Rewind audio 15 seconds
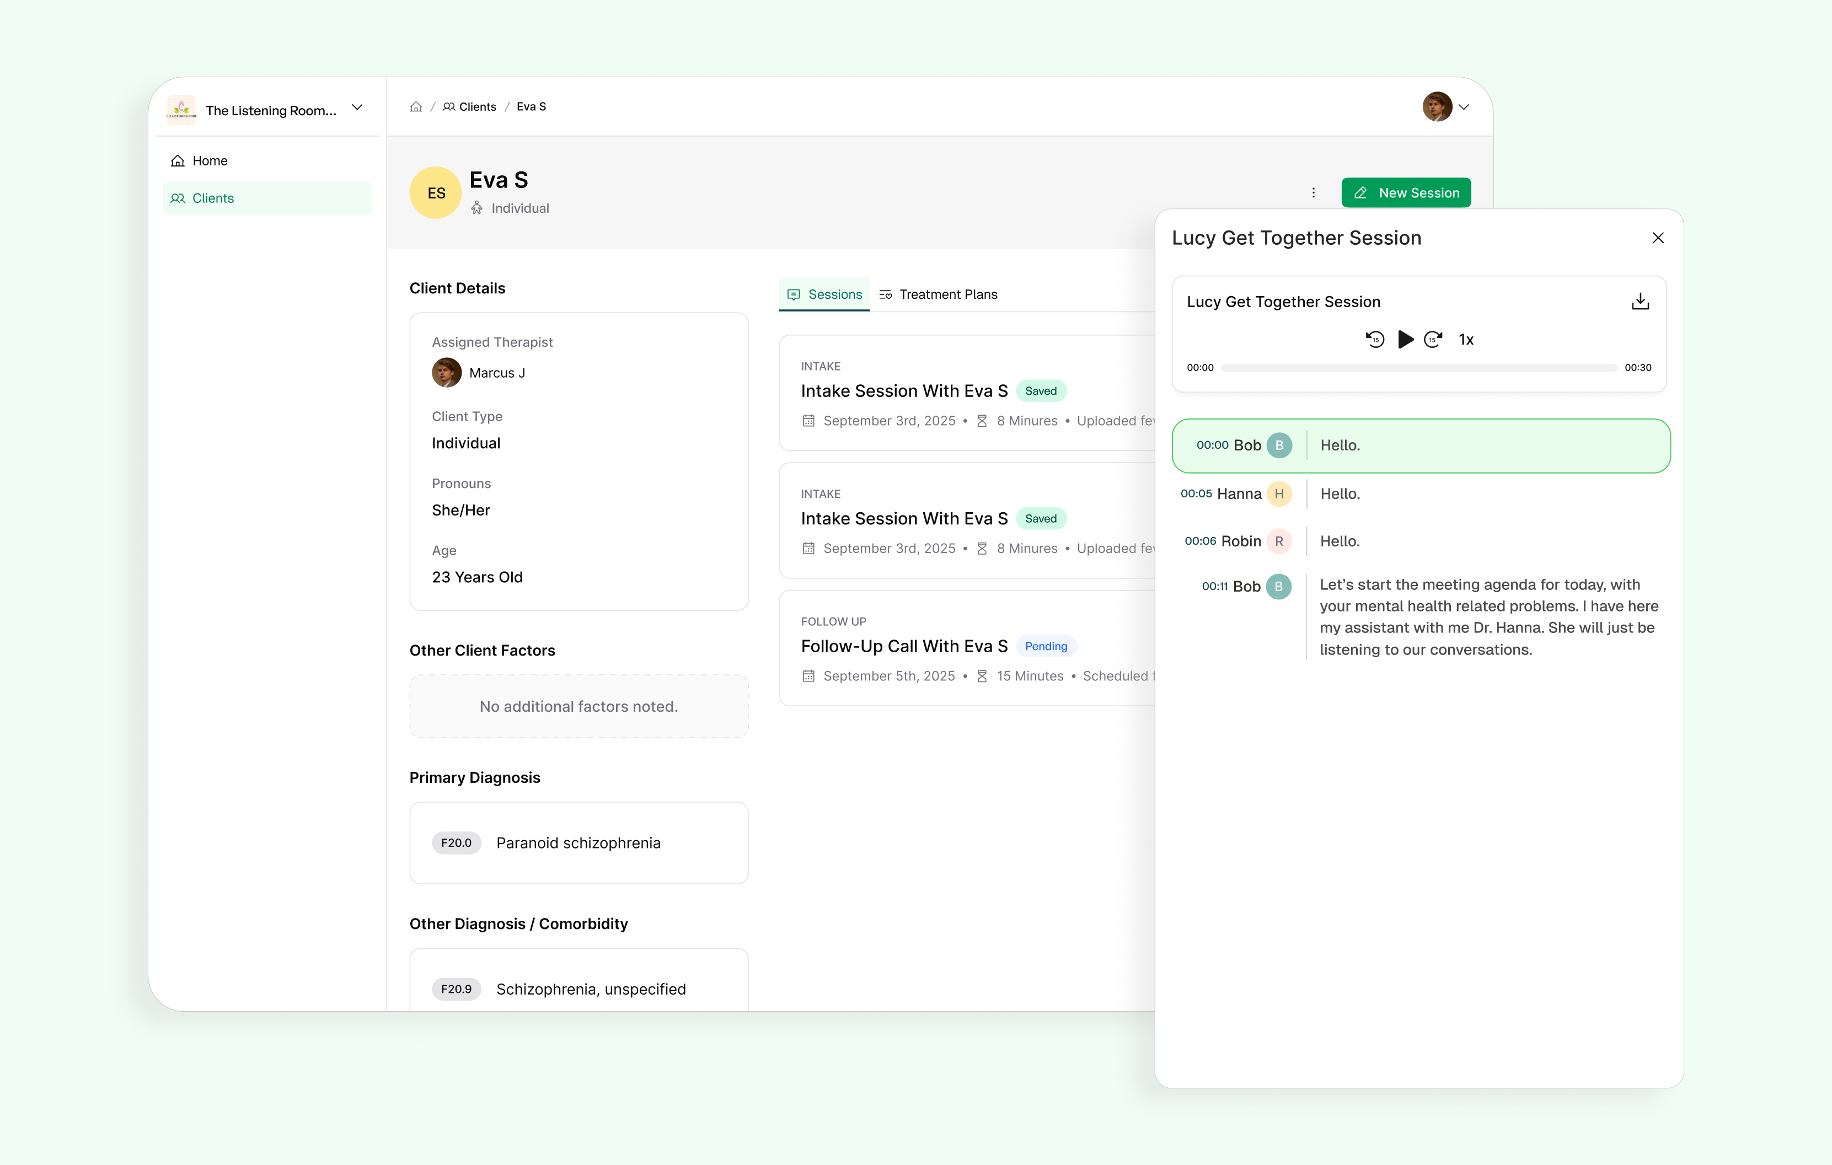 [1374, 339]
